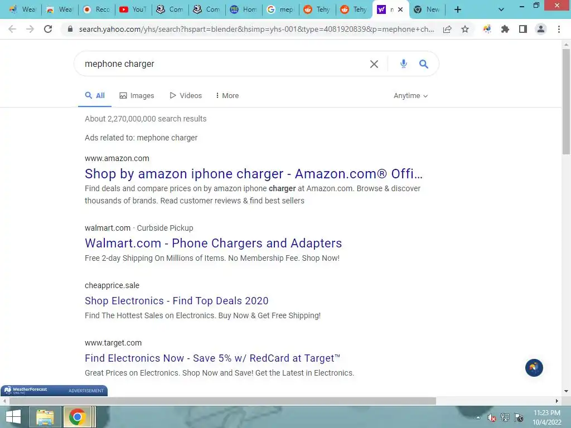Show hidden system tray icons
Screen dimensions: 571x428
coord(478,417)
